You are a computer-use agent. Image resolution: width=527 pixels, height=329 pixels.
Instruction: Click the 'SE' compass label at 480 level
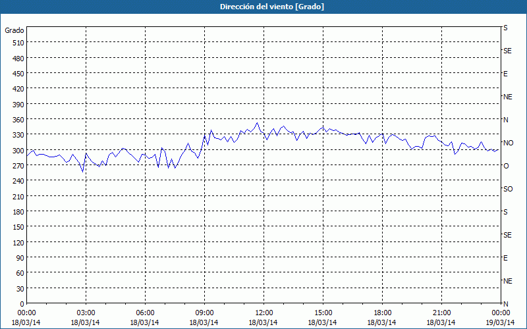tap(507, 51)
